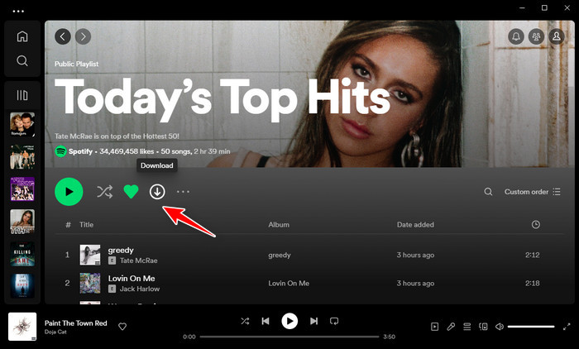Image resolution: width=579 pixels, height=349 pixels.
Task: Like Paint The Town Red with heart
Action: 122,327
